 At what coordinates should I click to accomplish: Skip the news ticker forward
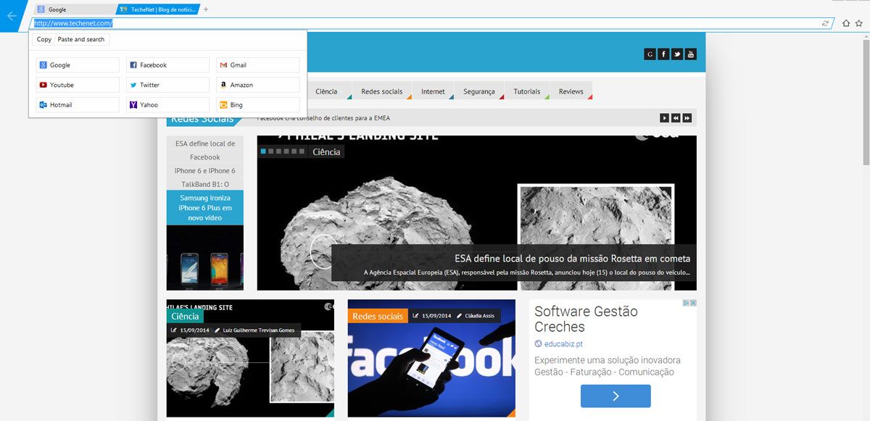[x=687, y=118]
